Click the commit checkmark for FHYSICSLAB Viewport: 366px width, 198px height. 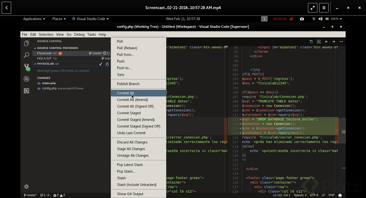(101, 64)
